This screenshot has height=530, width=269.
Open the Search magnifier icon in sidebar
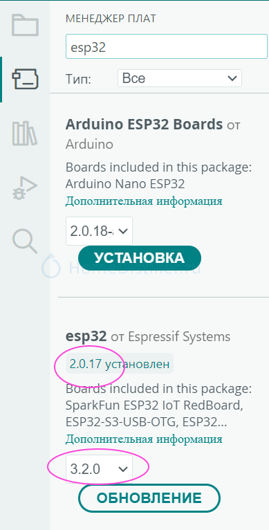tap(25, 241)
